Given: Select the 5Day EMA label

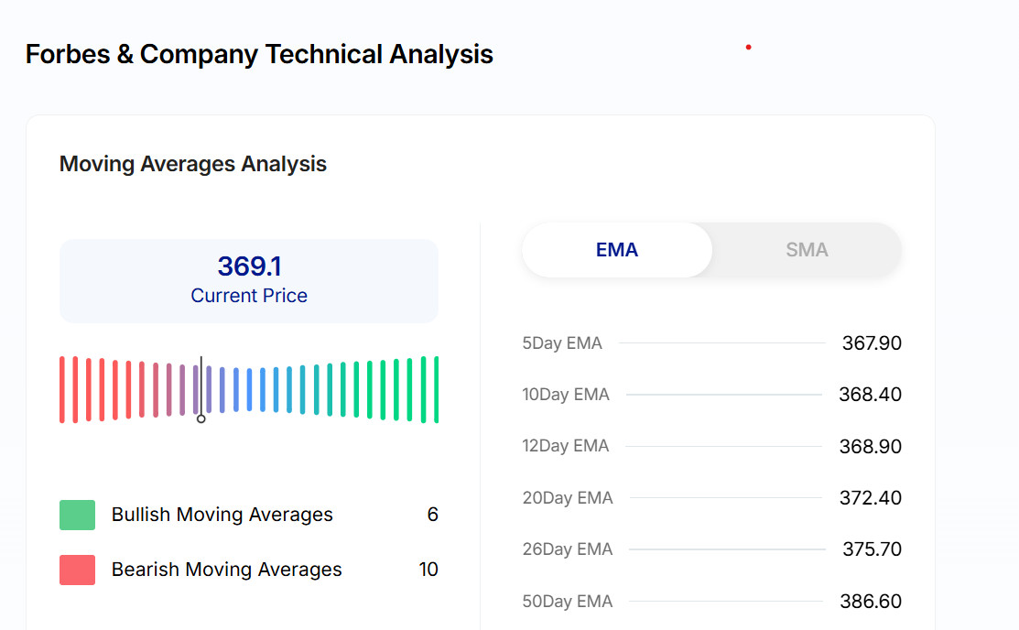Looking at the screenshot, I should tap(562, 343).
